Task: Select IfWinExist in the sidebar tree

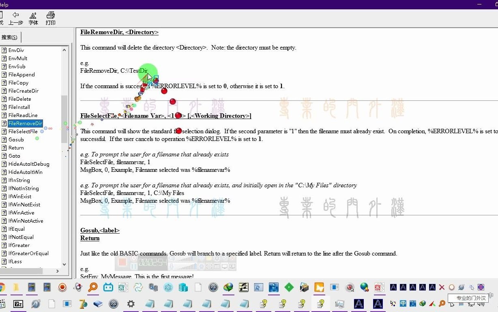Action: tap(20, 196)
